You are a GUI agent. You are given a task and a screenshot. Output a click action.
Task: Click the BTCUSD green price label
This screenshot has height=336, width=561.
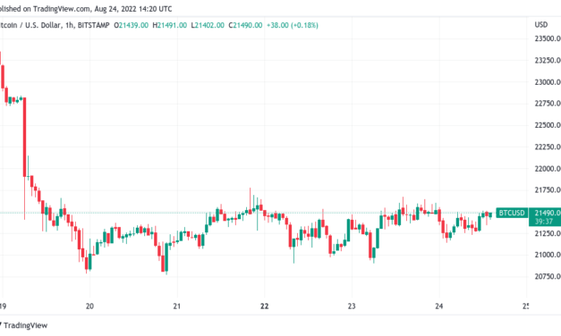click(x=512, y=213)
